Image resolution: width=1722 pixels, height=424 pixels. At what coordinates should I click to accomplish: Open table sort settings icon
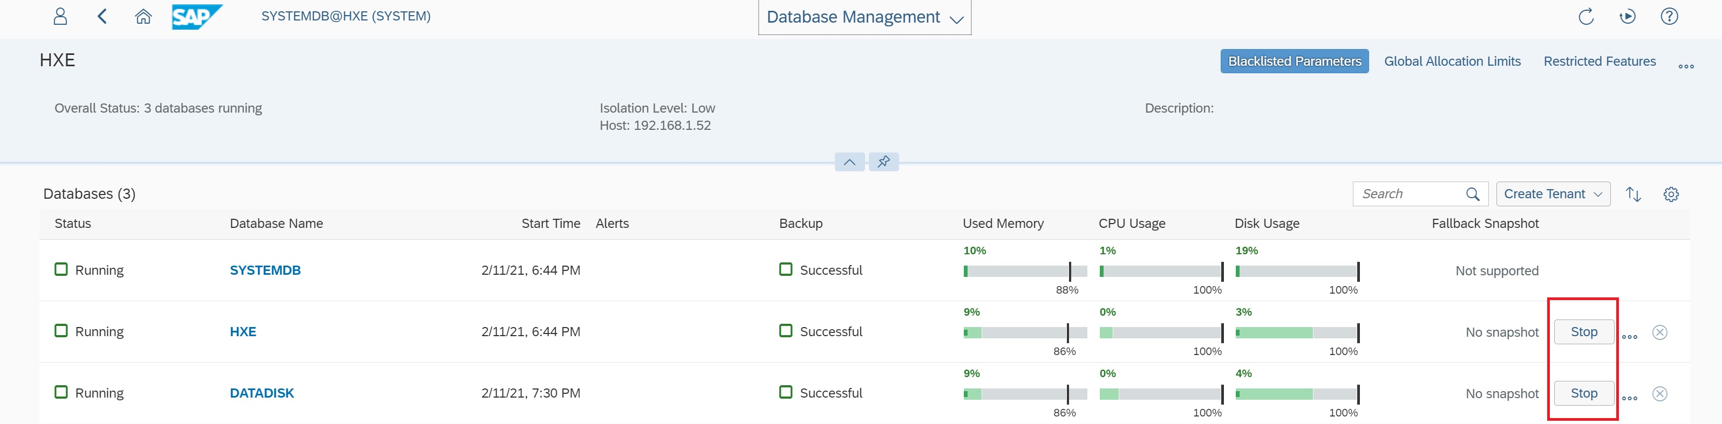(1633, 194)
